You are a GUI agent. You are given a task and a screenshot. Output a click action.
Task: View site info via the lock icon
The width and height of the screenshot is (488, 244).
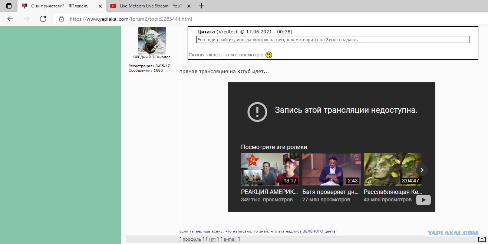tap(62, 19)
